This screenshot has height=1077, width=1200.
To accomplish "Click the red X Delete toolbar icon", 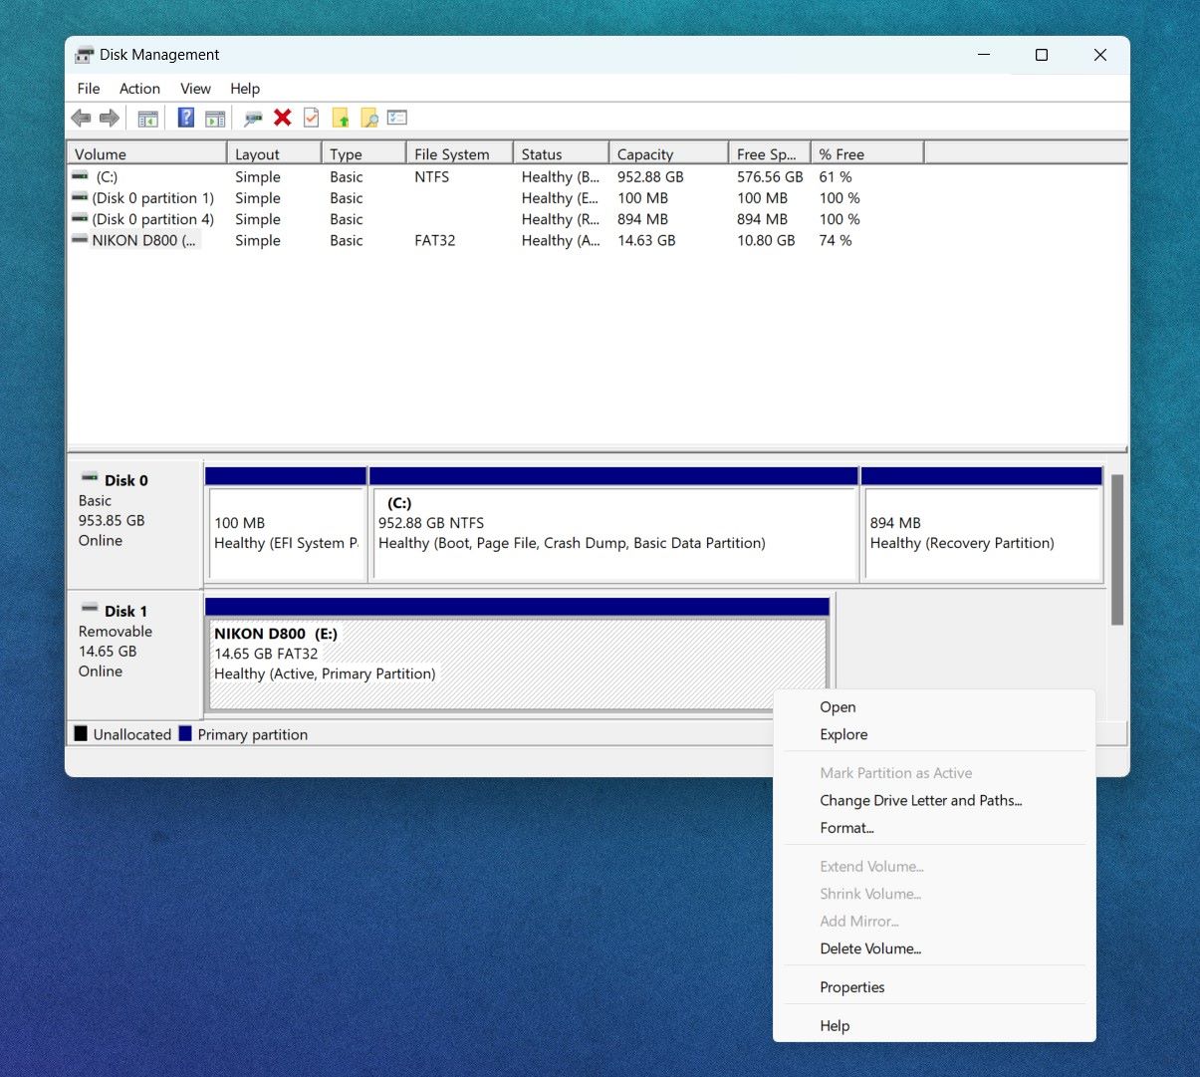I will pos(283,118).
